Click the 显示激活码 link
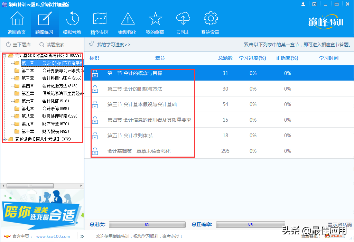354x242 pixels. pos(339,225)
